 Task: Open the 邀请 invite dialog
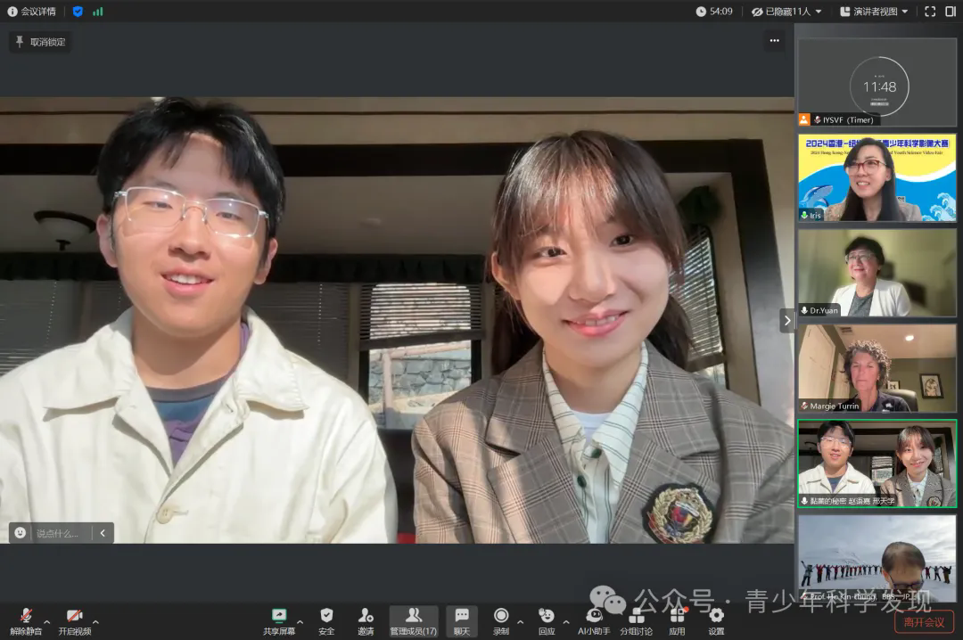pyautogui.click(x=366, y=621)
